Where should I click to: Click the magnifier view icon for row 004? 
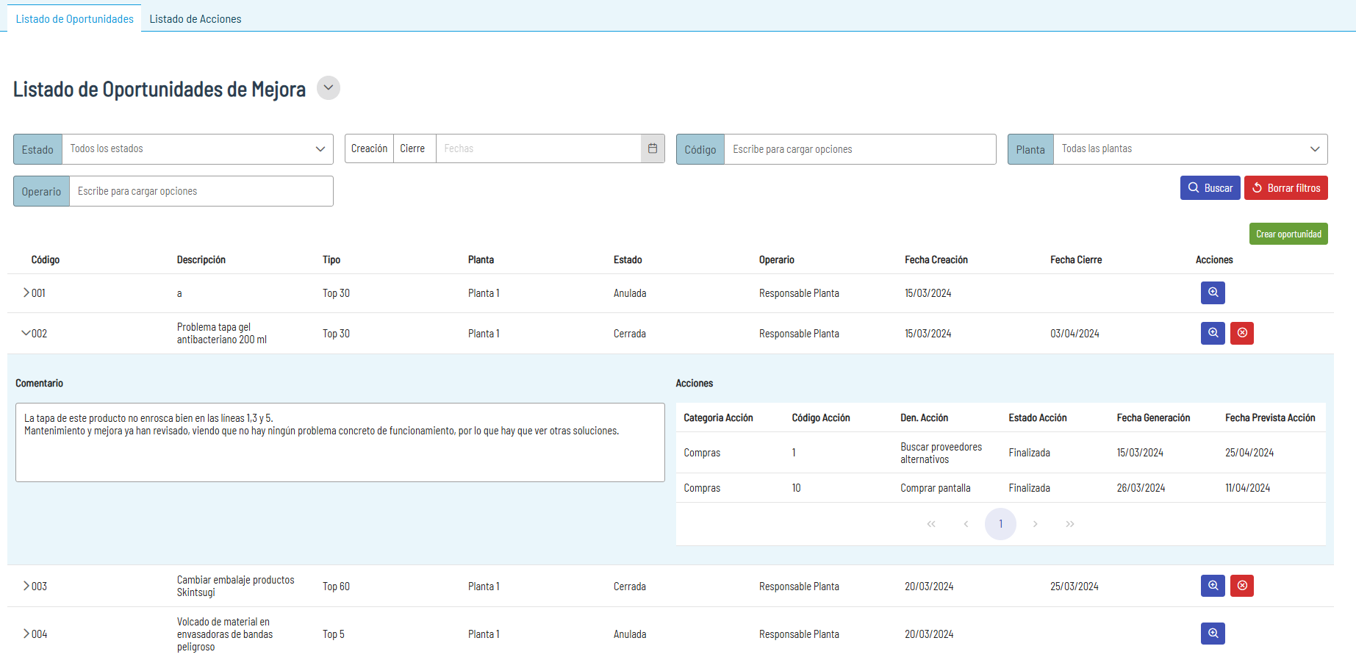pyautogui.click(x=1213, y=634)
